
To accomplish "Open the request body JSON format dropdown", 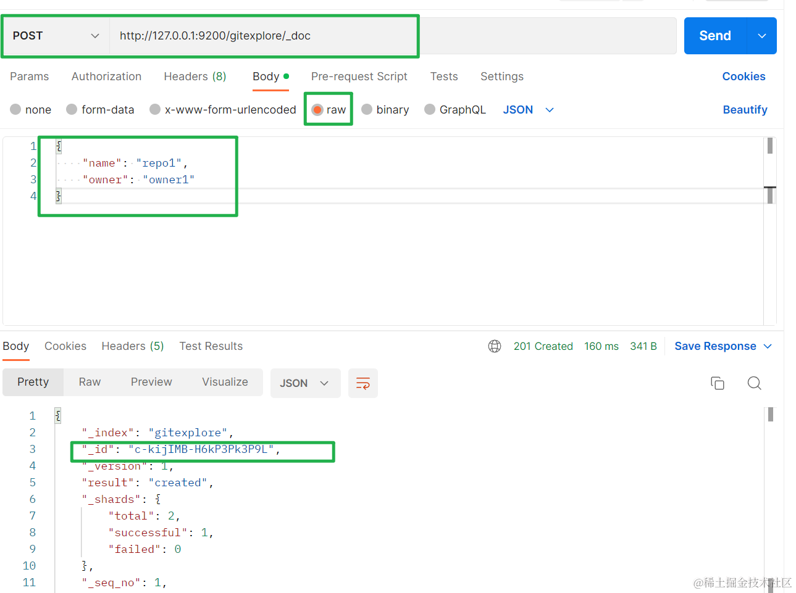I will click(x=528, y=109).
